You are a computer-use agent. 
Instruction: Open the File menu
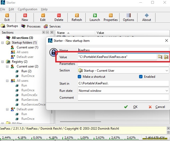click(3, 9)
